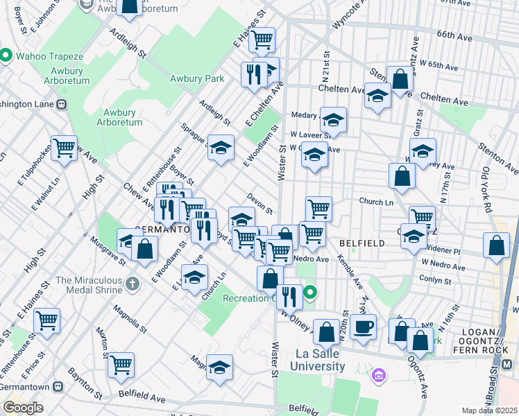Open the Germantown train station icon

point(58,387)
